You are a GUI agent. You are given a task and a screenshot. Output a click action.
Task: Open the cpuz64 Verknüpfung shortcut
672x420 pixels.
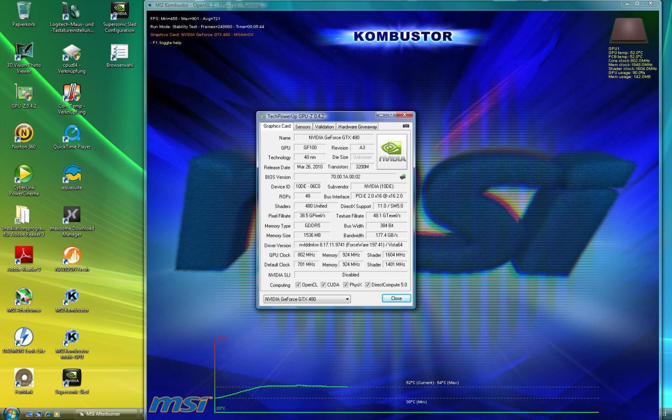(72, 58)
